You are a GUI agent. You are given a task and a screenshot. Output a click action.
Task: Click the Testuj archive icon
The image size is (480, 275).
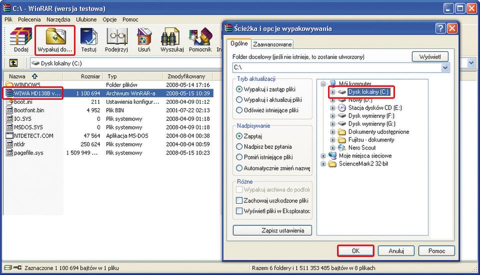click(x=89, y=36)
